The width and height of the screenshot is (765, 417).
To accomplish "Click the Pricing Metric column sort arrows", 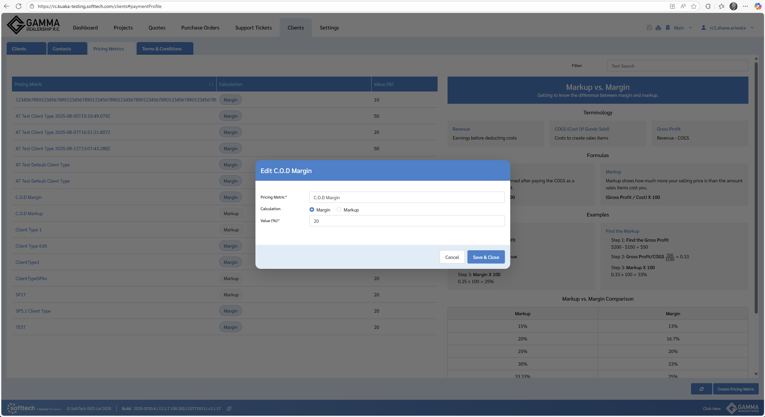I will [211, 84].
